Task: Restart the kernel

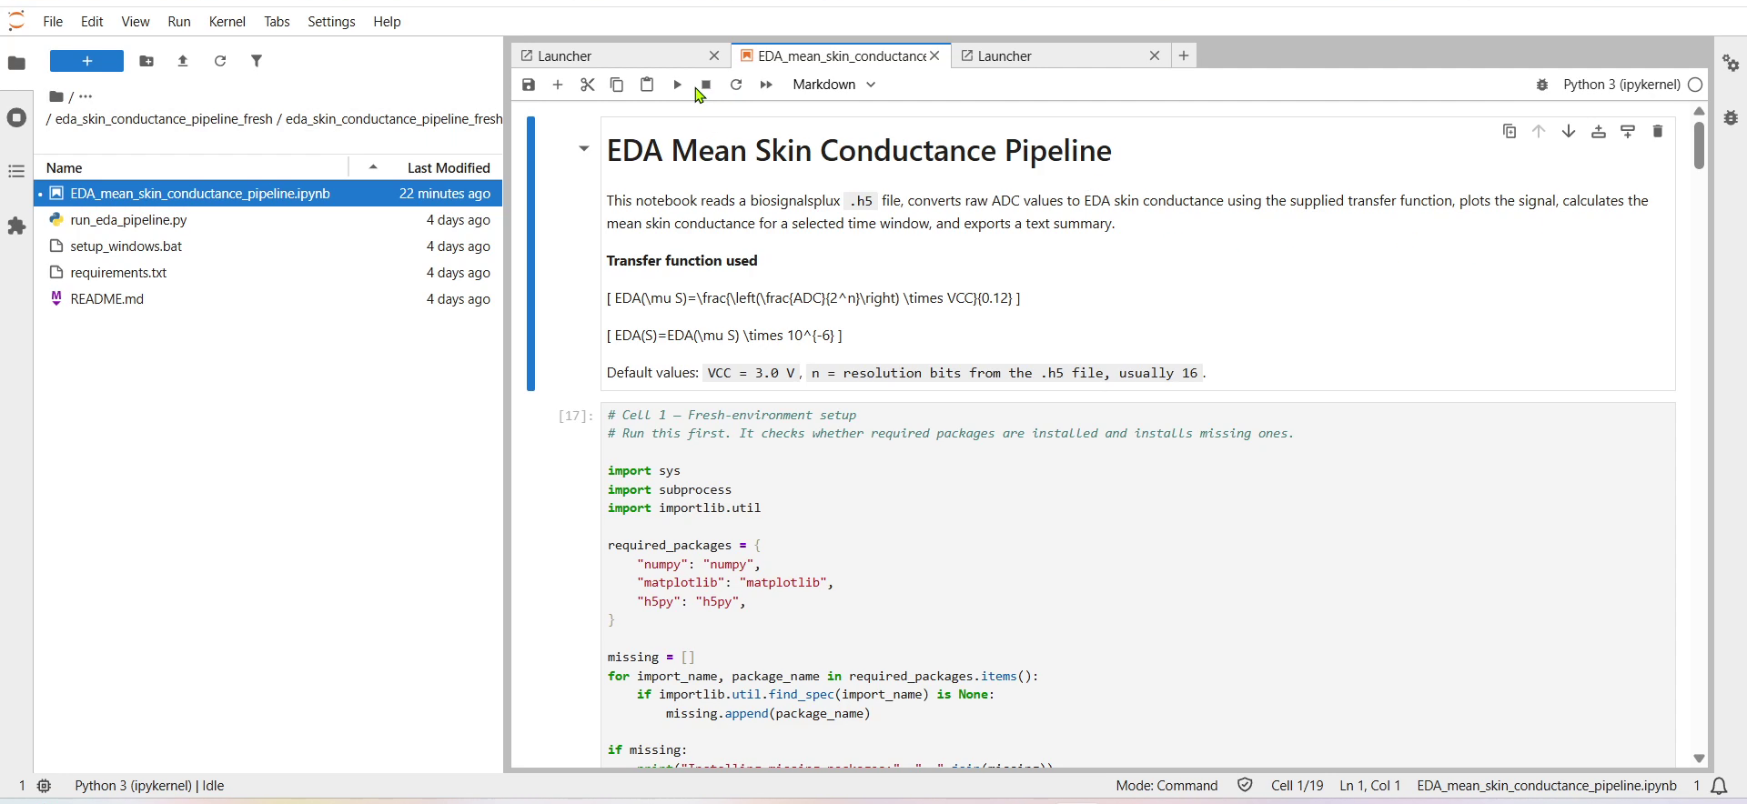Action: (737, 85)
